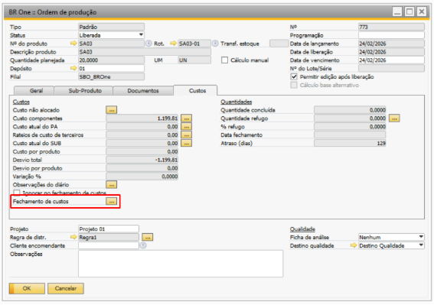Maximize the Ordem de produção window

click(410, 12)
